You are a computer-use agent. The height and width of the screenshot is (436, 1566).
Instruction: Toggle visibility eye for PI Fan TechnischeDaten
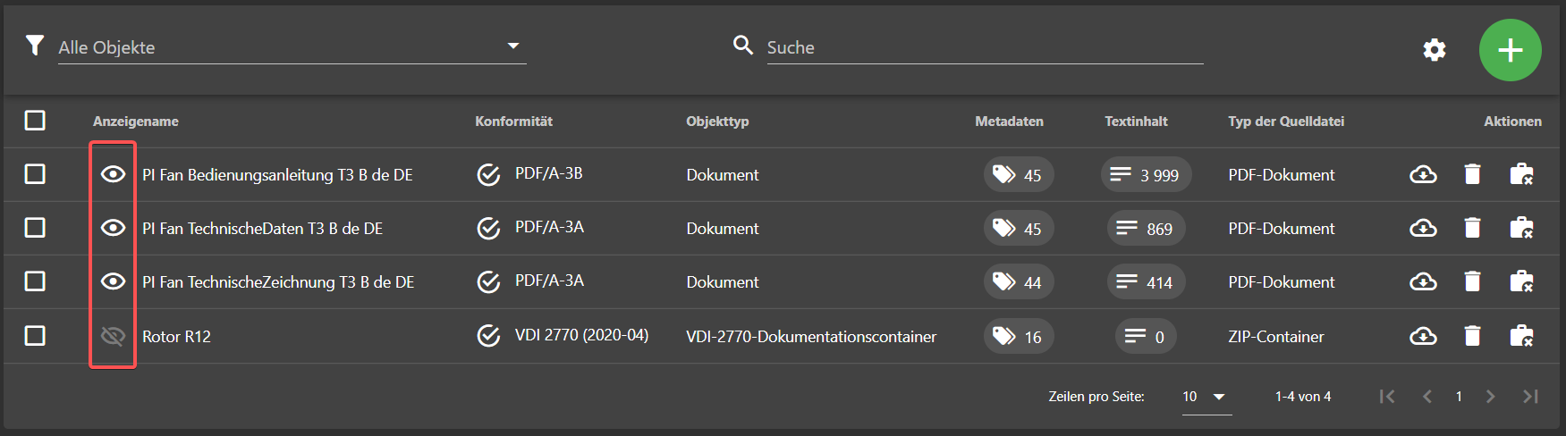pos(113,228)
